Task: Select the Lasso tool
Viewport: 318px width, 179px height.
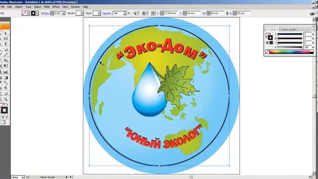Action: click(x=5, y=39)
